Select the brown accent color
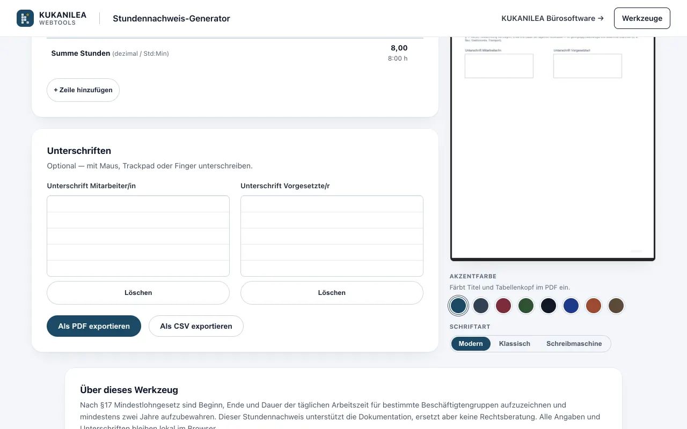 pos(616,306)
